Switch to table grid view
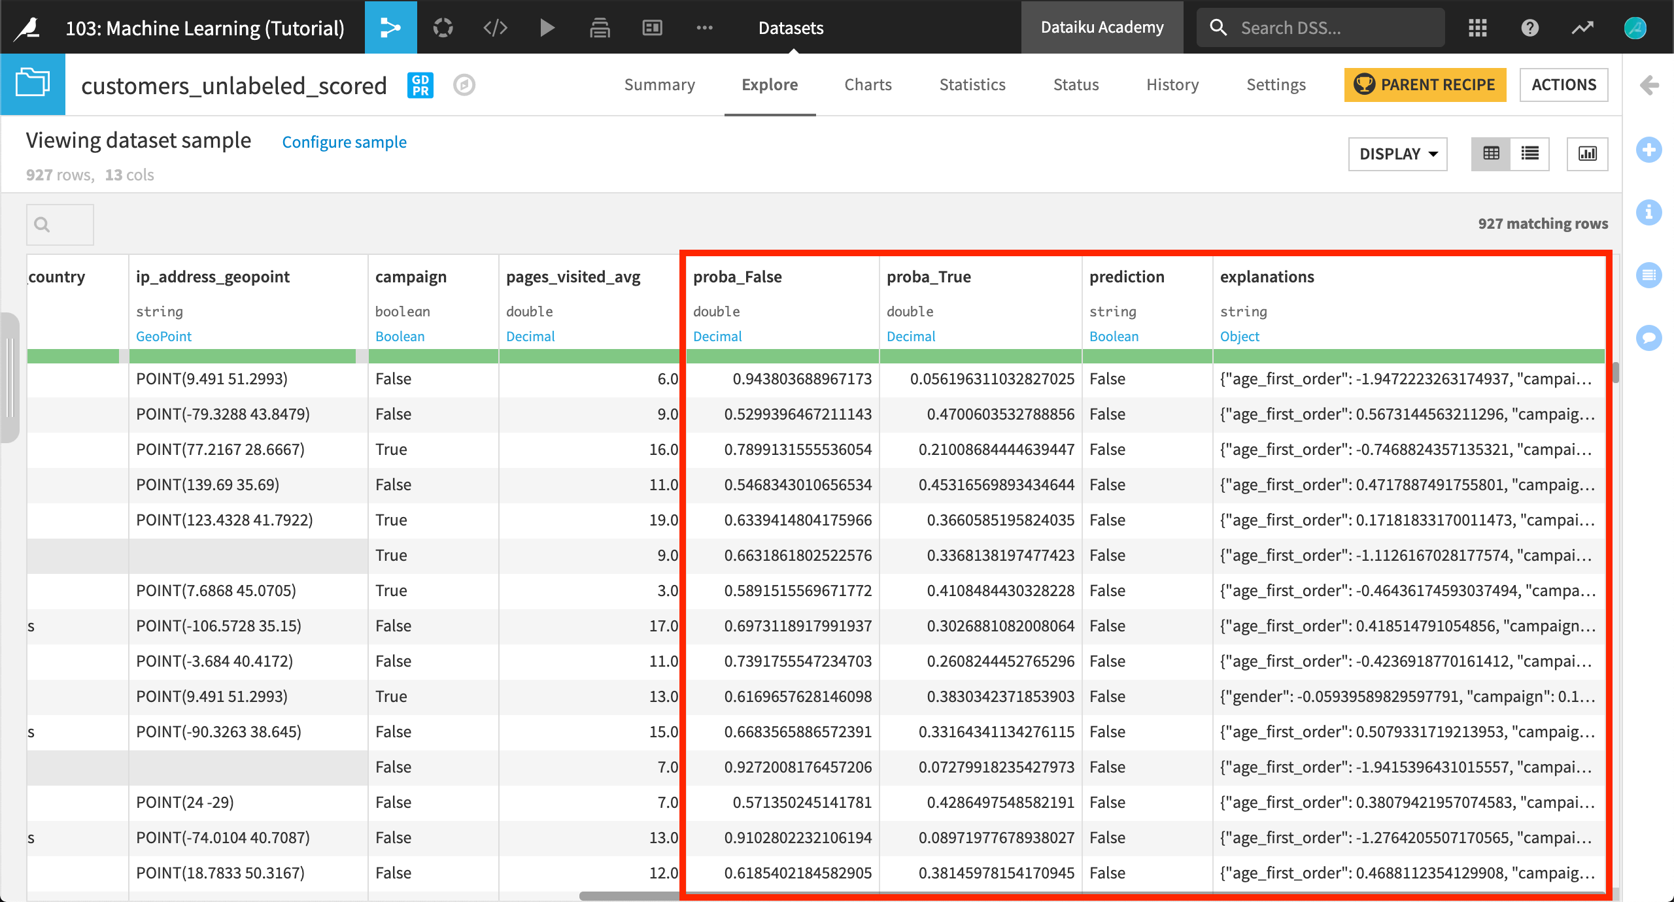Image resolution: width=1674 pixels, height=902 pixels. coord(1491,154)
